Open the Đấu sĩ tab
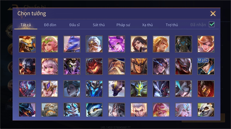The image size is (231, 129). [x=74, y=25]
